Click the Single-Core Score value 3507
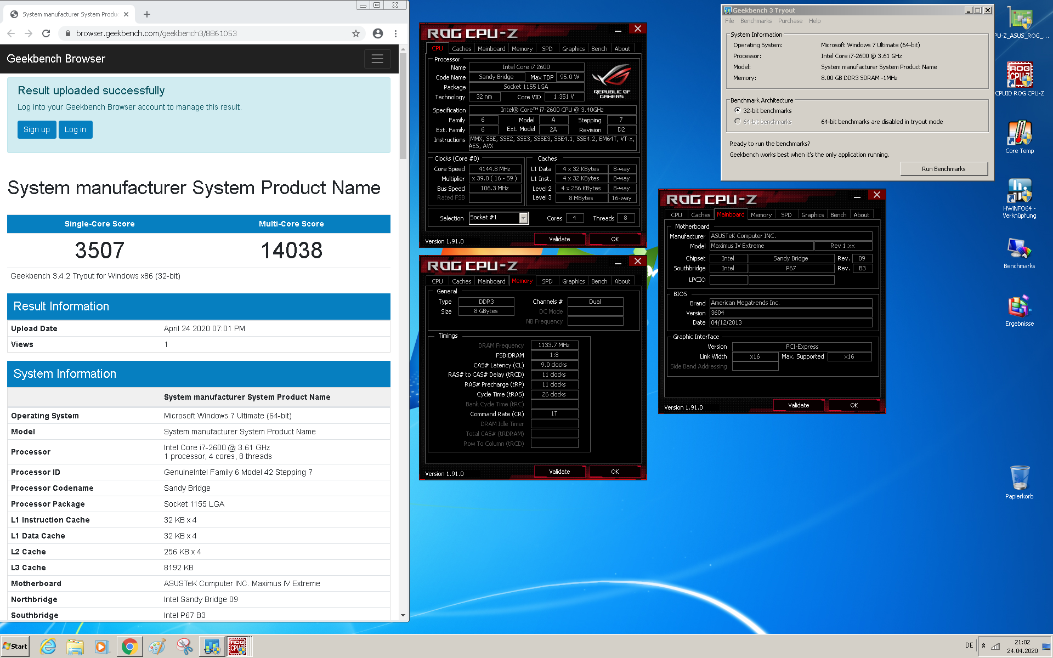This screenshot has height=658, width=1053. (100, 251)
